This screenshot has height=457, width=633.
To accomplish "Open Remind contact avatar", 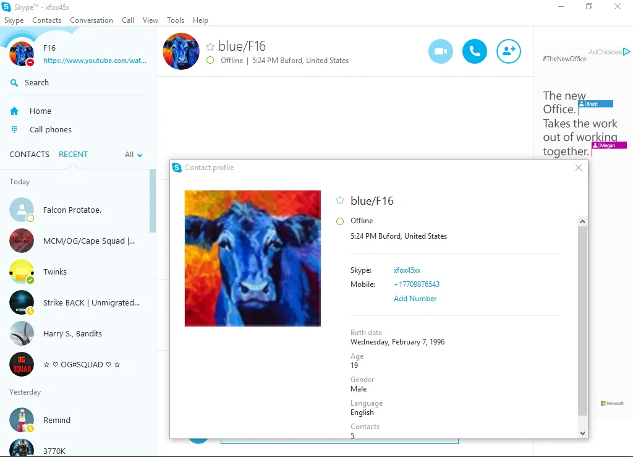I will 22,420.
